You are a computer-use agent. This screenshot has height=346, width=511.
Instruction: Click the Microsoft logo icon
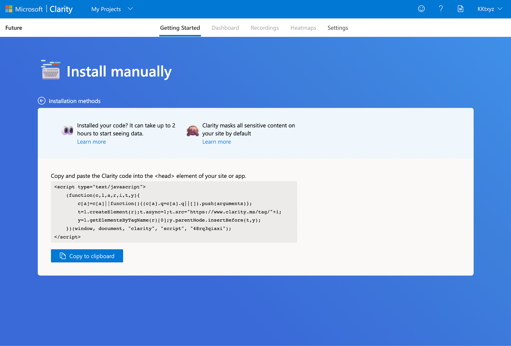pos(9,9)
